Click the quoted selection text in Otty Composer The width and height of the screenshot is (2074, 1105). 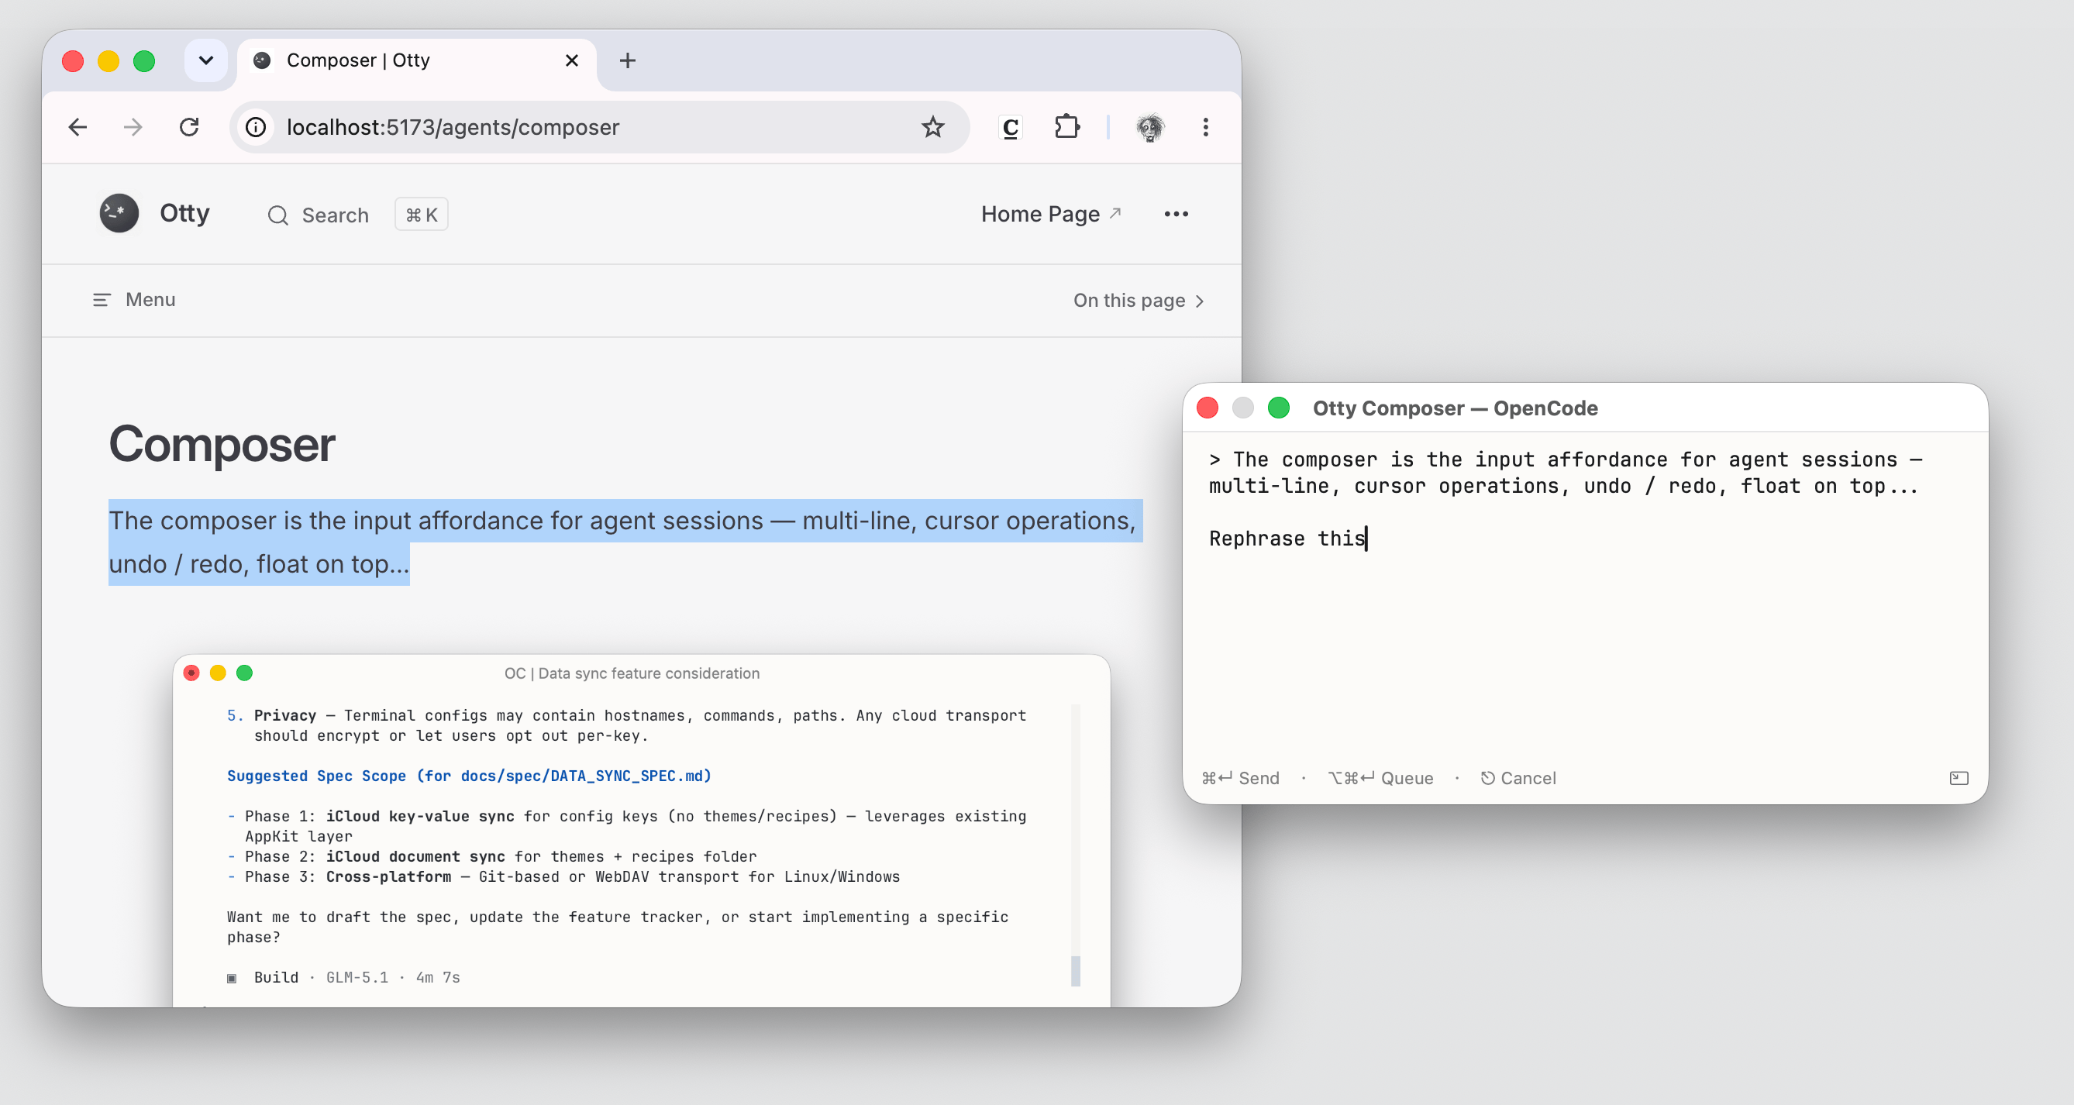coord(1566,473)
